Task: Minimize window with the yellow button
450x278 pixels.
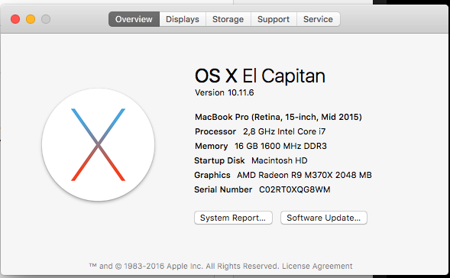Action: (x=31, y=19)
